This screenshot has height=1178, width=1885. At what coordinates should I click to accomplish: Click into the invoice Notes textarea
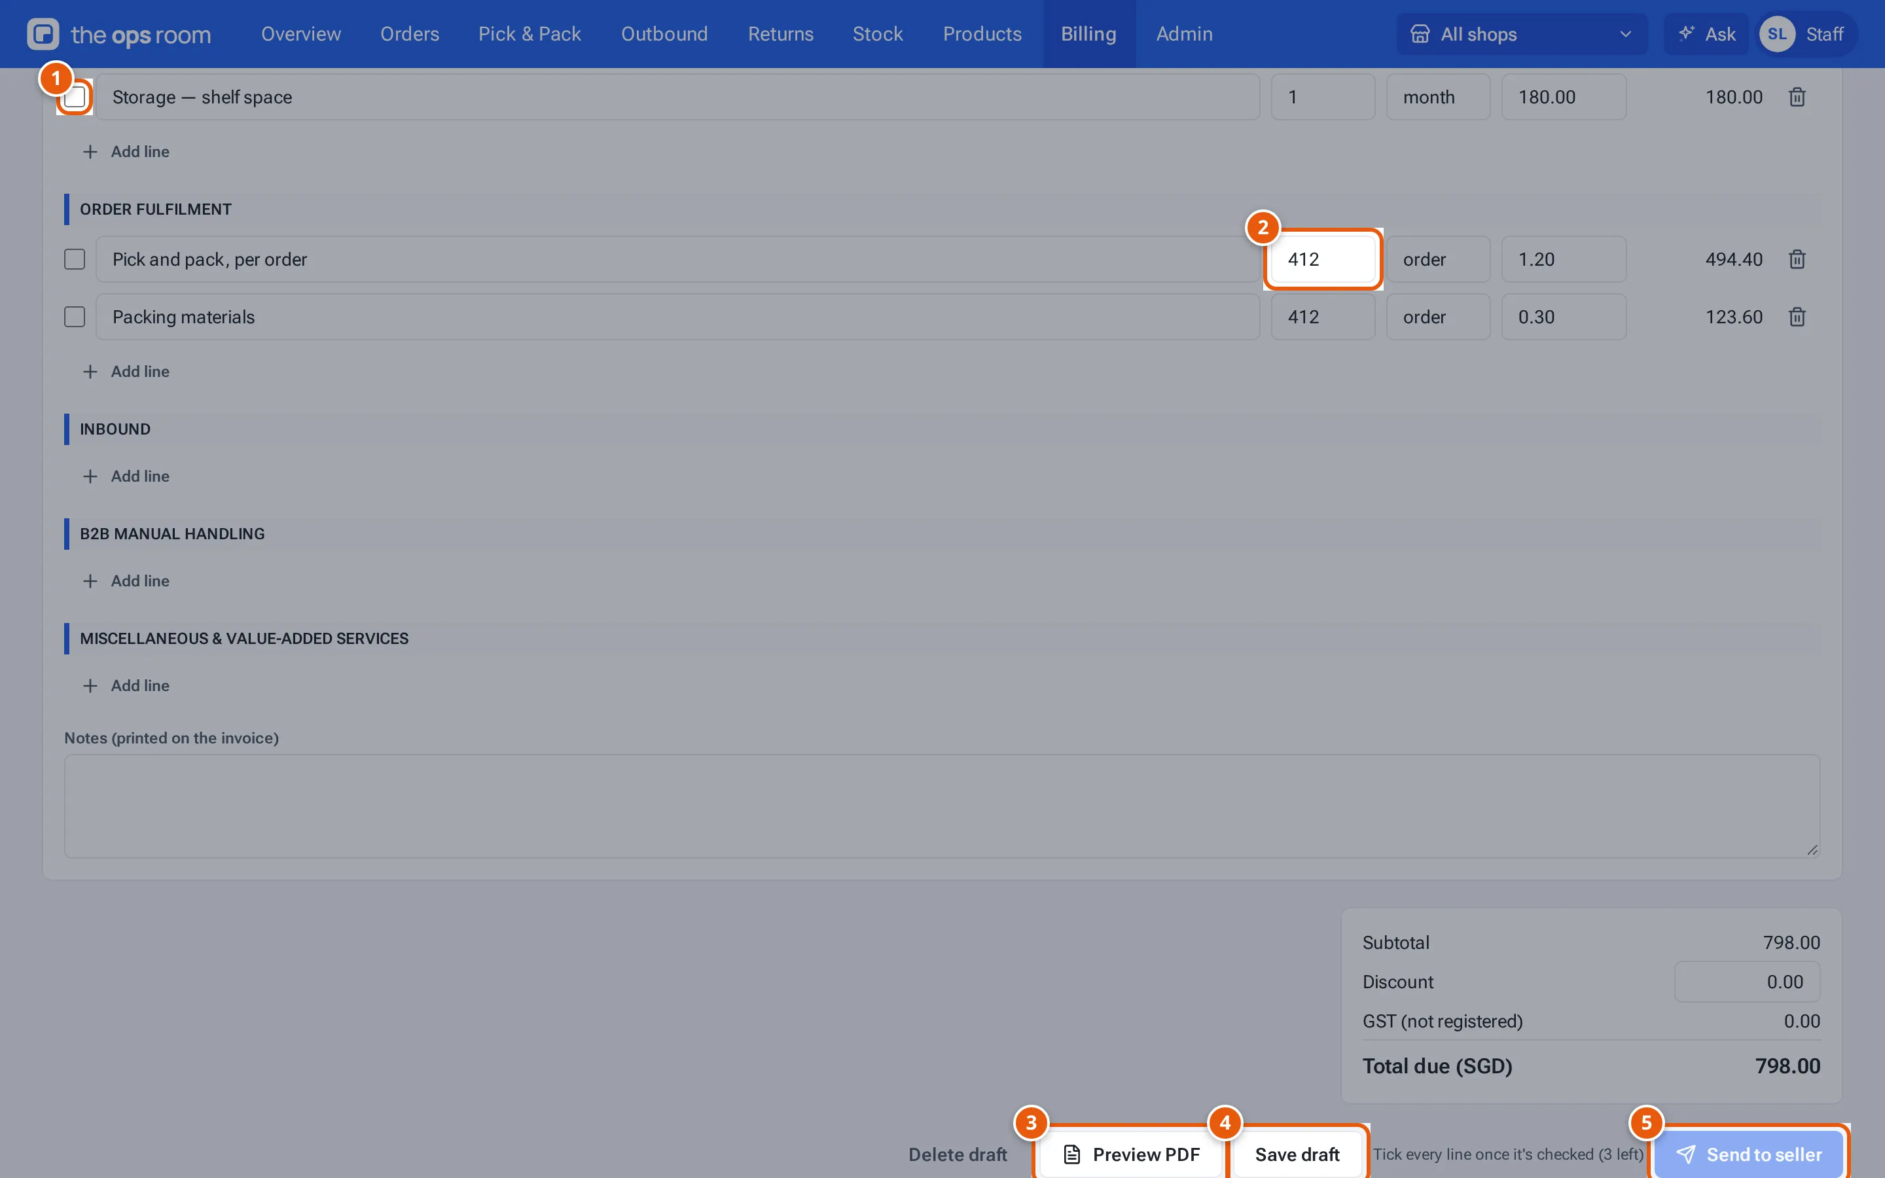[942, 806]
